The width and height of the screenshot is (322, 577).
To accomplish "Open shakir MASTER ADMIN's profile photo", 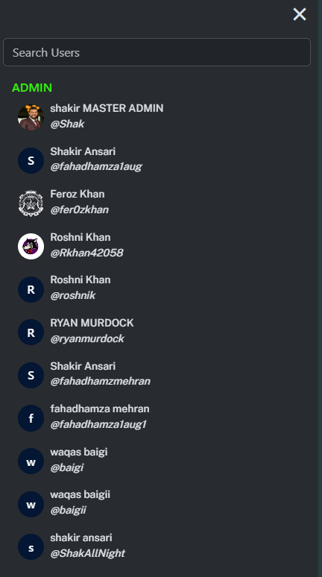I will pos(31,117).
